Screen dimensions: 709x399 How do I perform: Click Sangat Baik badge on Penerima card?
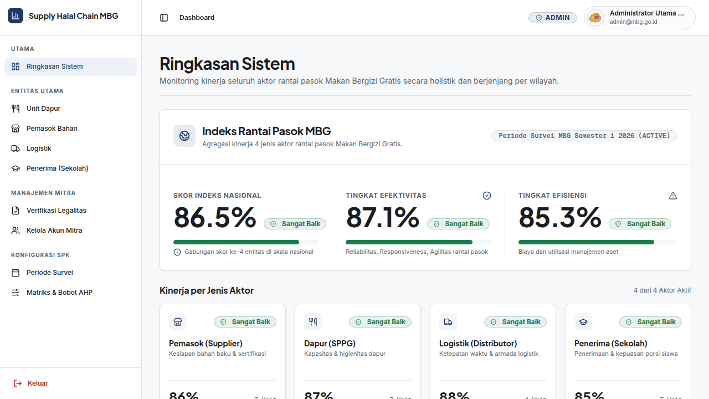(650, 322)
